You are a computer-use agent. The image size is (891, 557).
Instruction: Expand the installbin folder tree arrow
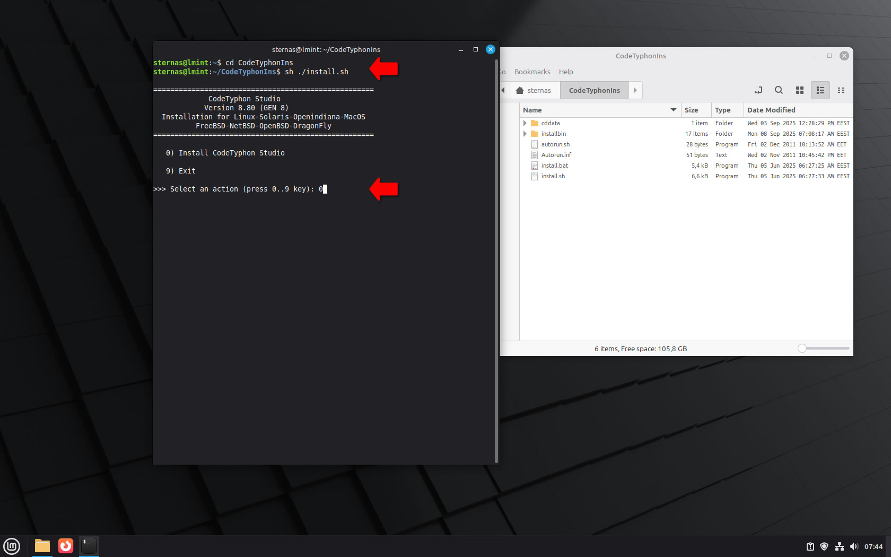tap(525, 134)
